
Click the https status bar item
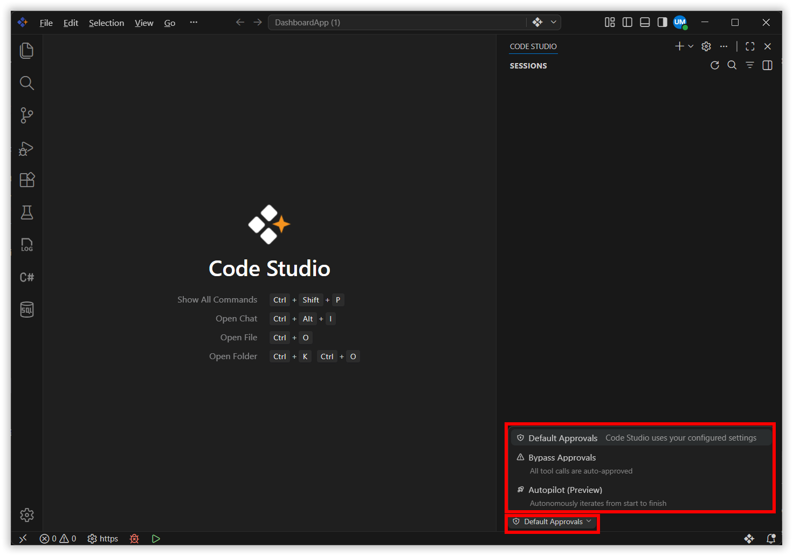pyautogui.click(x=103, y=539)
